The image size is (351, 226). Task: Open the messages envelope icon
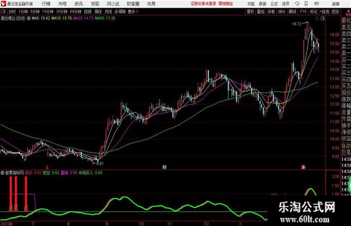[316, 4]
